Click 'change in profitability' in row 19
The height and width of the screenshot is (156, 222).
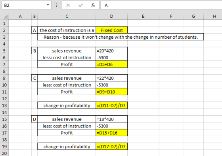pos(67,147)
